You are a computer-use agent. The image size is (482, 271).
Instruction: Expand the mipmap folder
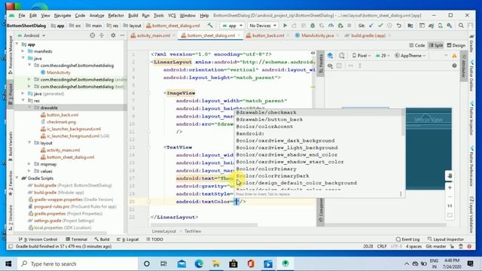coord(29,164)
